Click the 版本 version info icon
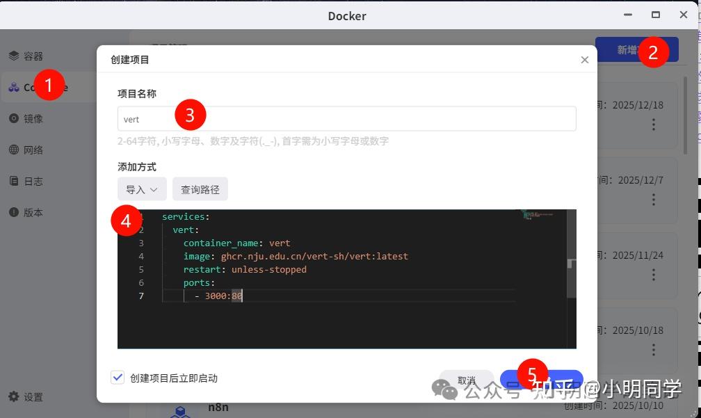 (14, 213)
